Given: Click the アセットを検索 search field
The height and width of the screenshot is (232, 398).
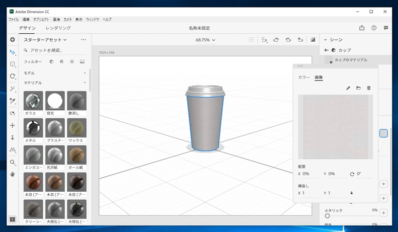Looking at the screenshot, I should tap(55, 50).
